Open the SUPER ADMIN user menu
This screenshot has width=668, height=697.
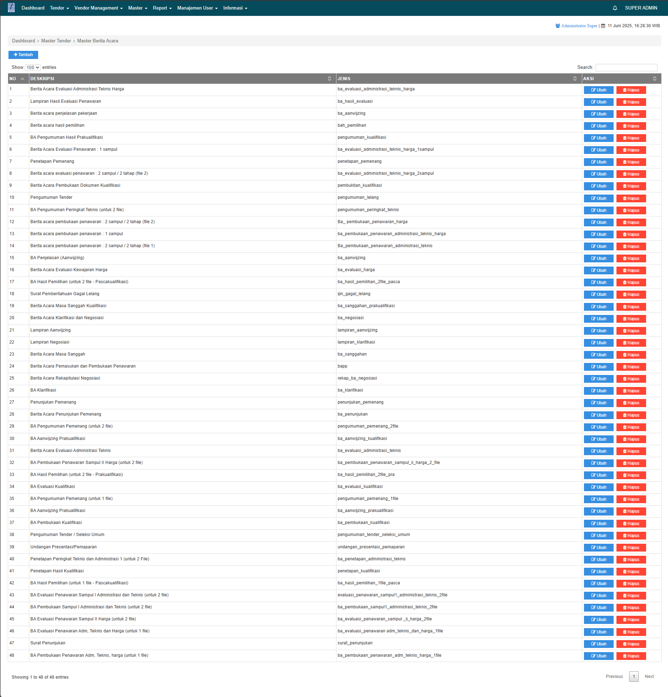pos(640,8)
